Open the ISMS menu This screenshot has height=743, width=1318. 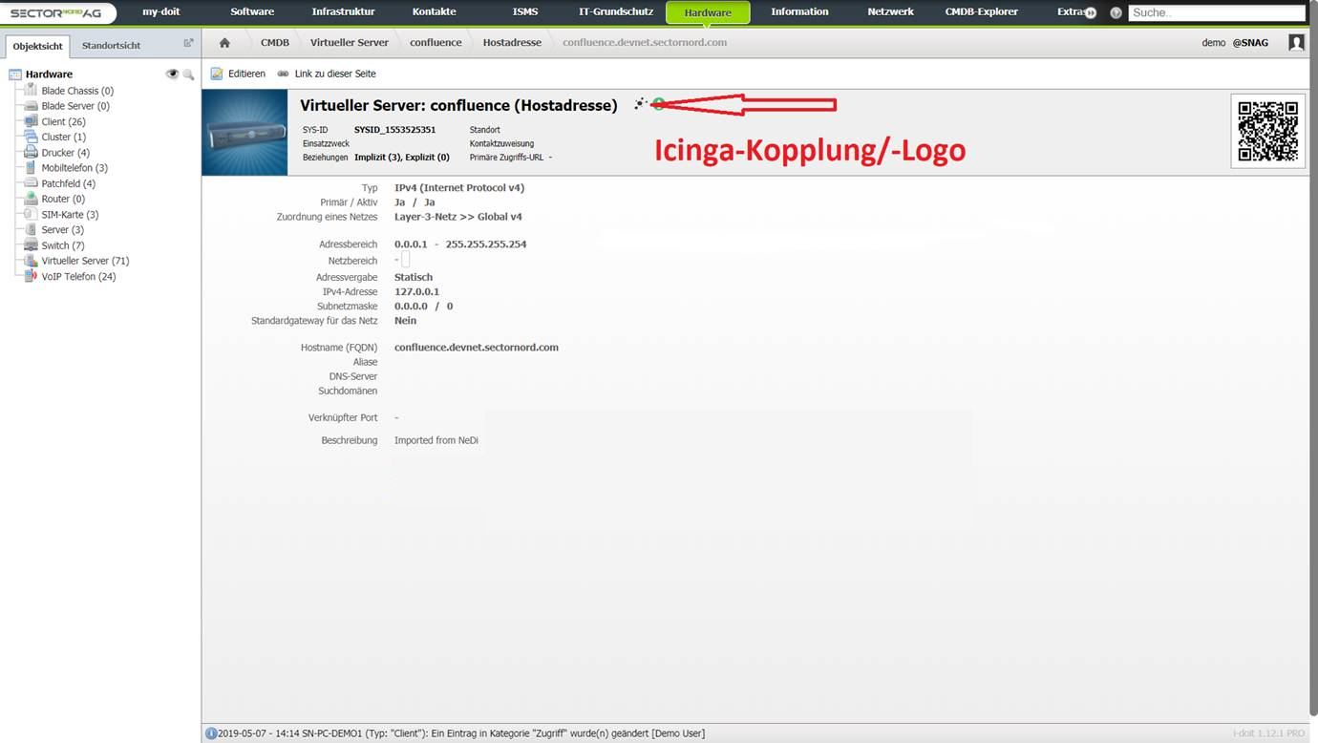click(x=524, y=12)
